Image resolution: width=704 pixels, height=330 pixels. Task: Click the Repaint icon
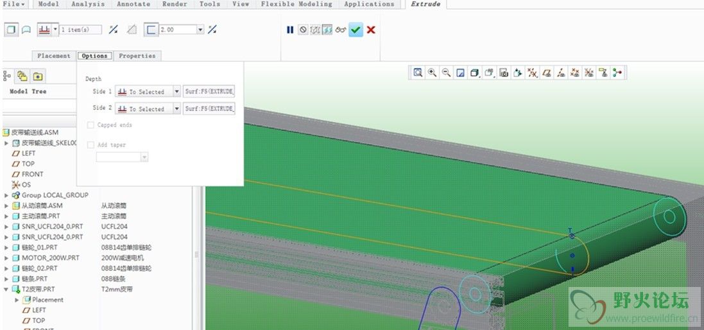[460, 73]
